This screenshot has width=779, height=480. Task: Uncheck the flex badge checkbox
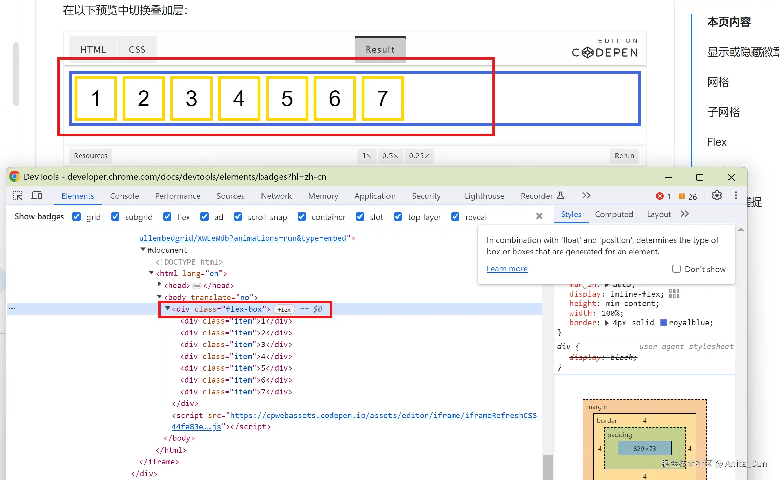[167, 217]
